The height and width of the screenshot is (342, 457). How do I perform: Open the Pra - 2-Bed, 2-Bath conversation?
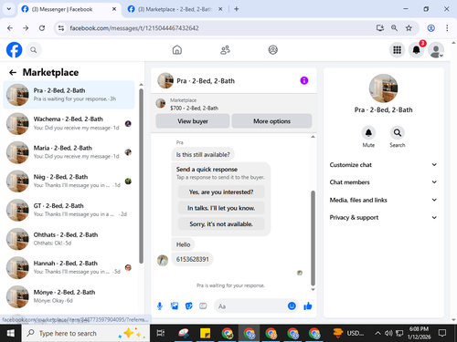pos(69,95)
